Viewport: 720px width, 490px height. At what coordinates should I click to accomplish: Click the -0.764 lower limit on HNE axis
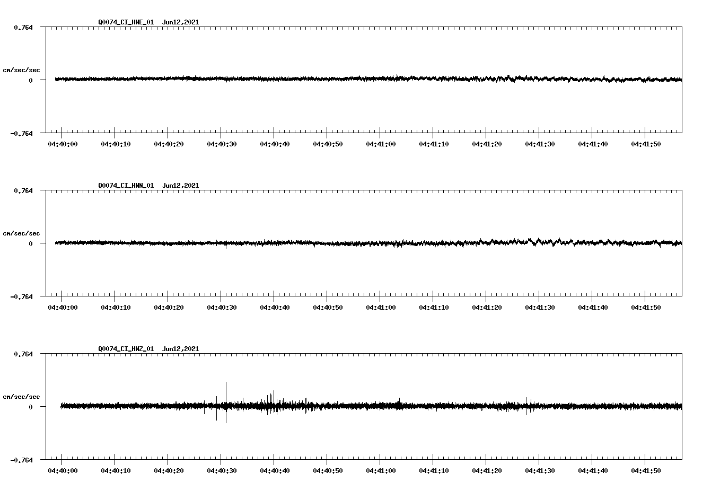[x=21, y=133]
